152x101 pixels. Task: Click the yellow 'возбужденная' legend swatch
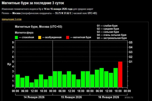pyautogui.click(x=40, y=38)
